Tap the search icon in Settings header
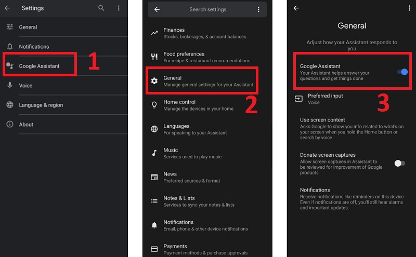This screenshot has width=416, height=257. pyautogui.click(x=101, y=8)
